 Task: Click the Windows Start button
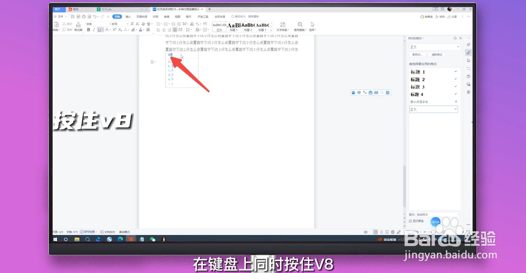tap(55, 239)
